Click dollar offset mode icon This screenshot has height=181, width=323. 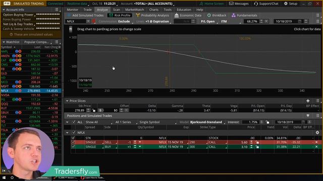coord(100,110)
